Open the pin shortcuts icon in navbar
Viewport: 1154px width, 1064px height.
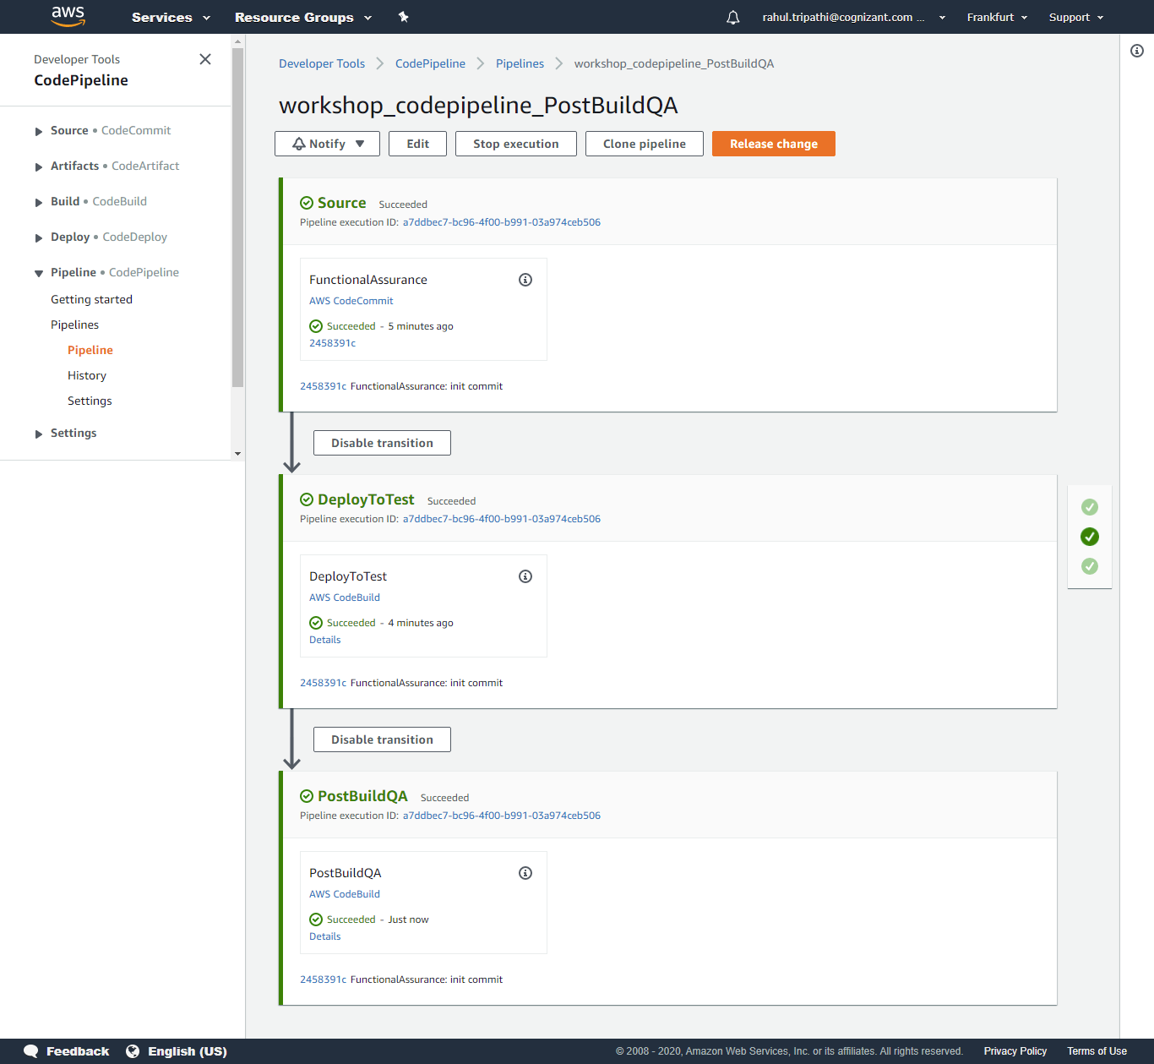[404, 17]
